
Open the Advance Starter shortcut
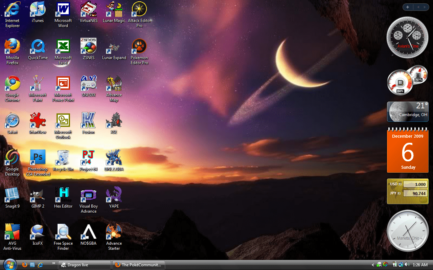tap(114, 237)
